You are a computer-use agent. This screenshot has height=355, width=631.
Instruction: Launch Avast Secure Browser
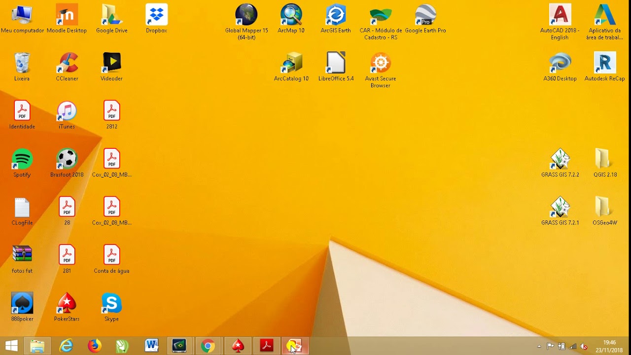coord(381,70)
